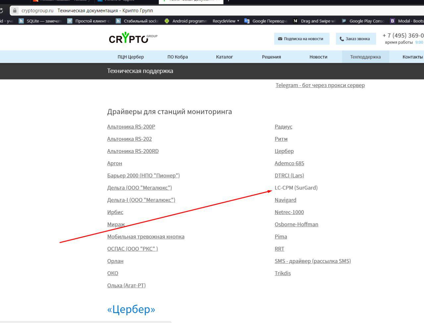Viewport: 424px width, 323px height.
Task: Open 'Барьер 2000 (НПО "Пионер")' link
Action: 143,176
